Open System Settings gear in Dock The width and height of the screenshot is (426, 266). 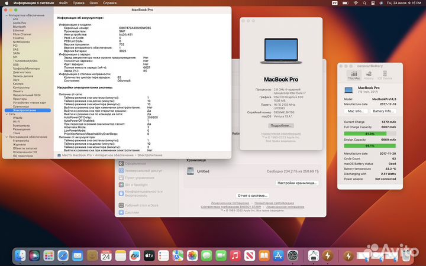tap(293, 256)
